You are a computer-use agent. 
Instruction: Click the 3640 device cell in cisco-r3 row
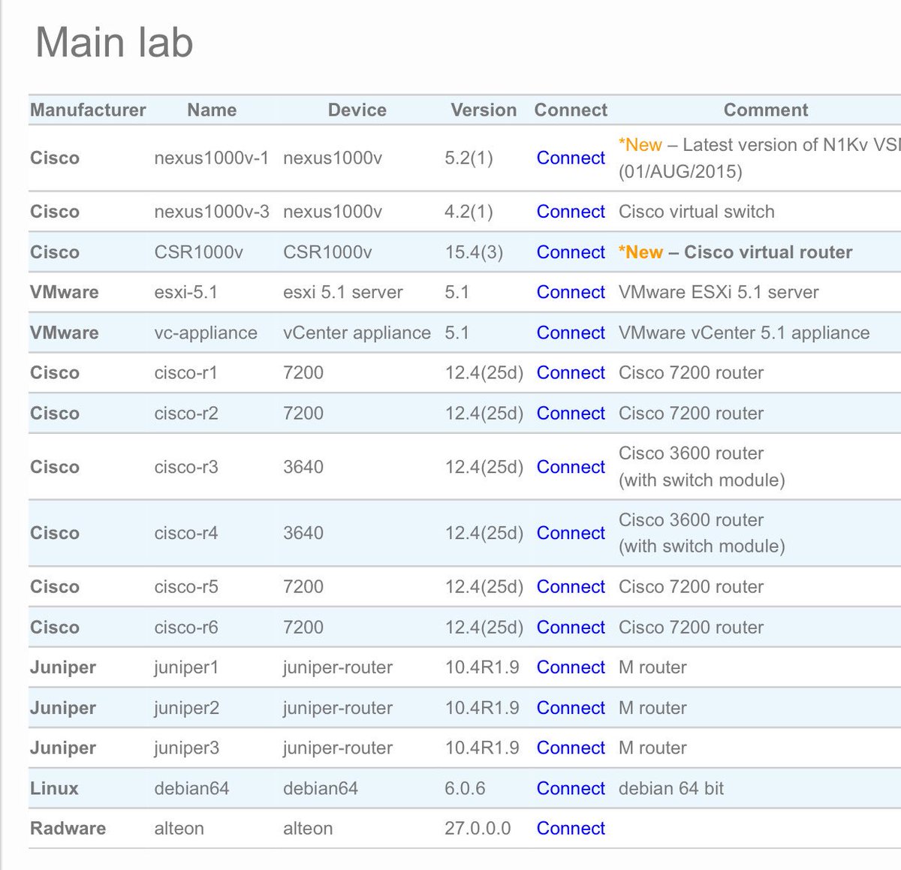point(303,467)
